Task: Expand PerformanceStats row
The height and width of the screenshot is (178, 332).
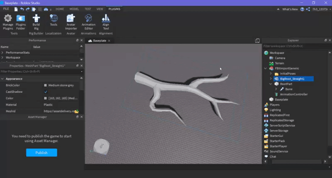Action: coord(2,53)
